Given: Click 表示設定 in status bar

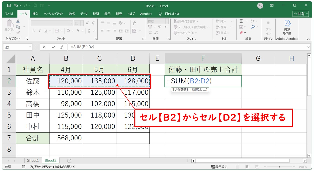Looking at the screenshot, I should [219, 167].
